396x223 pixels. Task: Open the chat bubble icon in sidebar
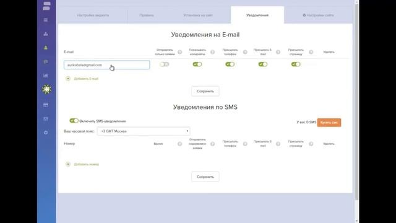tap(46, 62)
